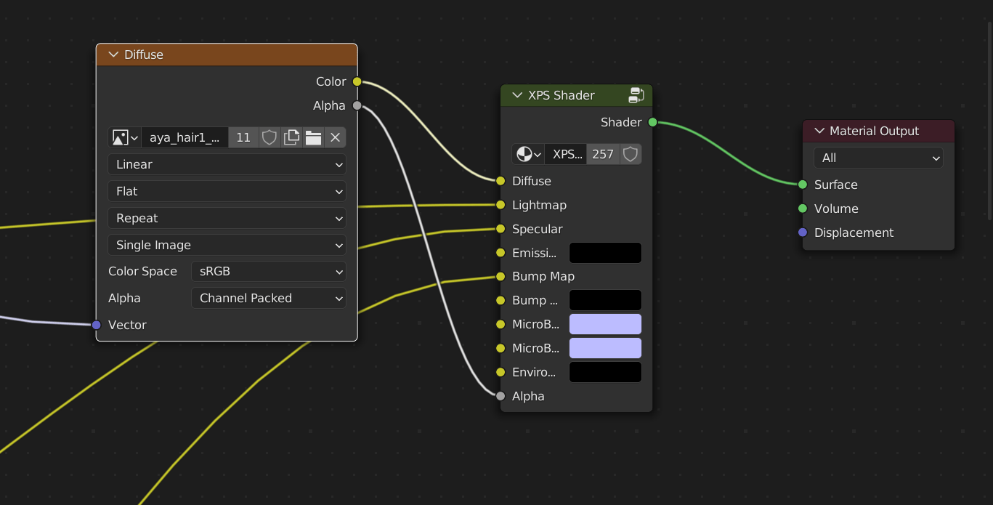Click the Fake User shield on aya_hair1 image
The height and width of the screenshot is (505, 993).
(269, 137)
